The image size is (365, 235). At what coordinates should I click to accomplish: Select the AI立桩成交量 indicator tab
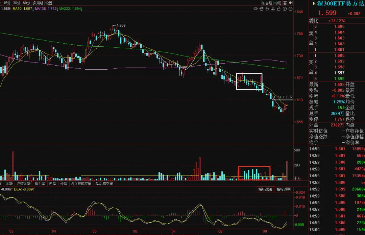[81, 184]
